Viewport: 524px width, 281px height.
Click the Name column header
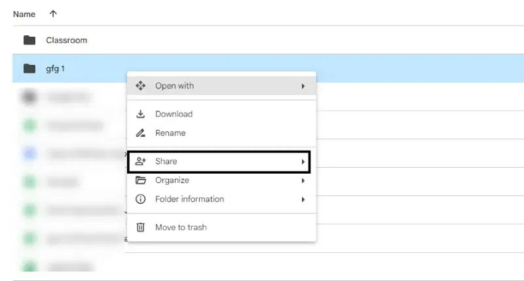pos(24,14)
